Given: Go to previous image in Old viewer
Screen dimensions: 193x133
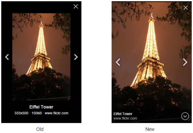Looking at the screenshot, I should [x=7, y=57].
